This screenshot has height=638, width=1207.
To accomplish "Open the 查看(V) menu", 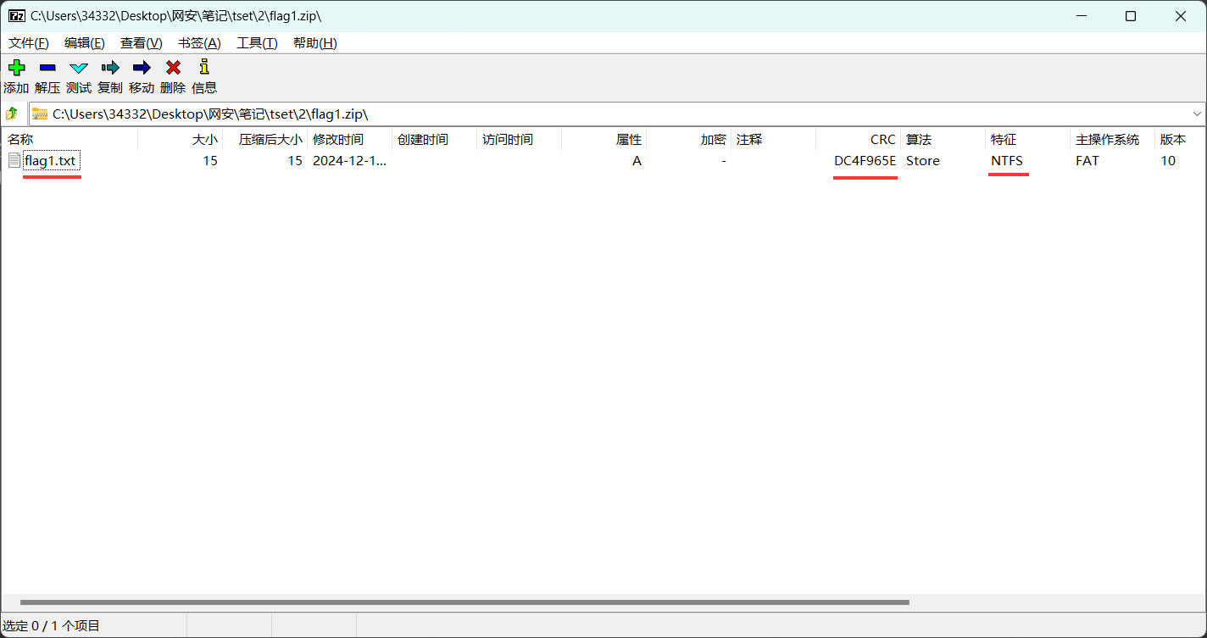I will (141, 43).
